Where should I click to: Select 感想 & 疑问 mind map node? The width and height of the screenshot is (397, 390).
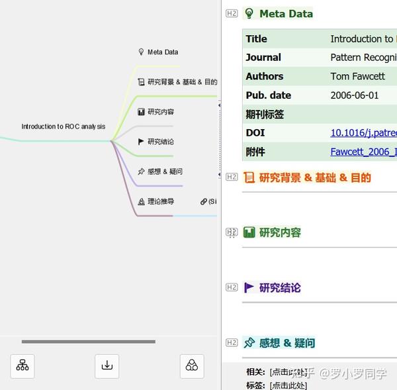point(165,171)
